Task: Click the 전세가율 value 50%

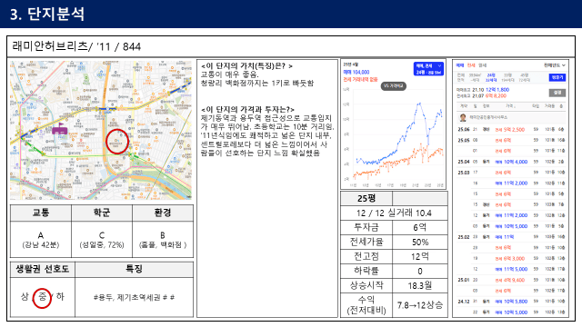Action: click(420, 243)
